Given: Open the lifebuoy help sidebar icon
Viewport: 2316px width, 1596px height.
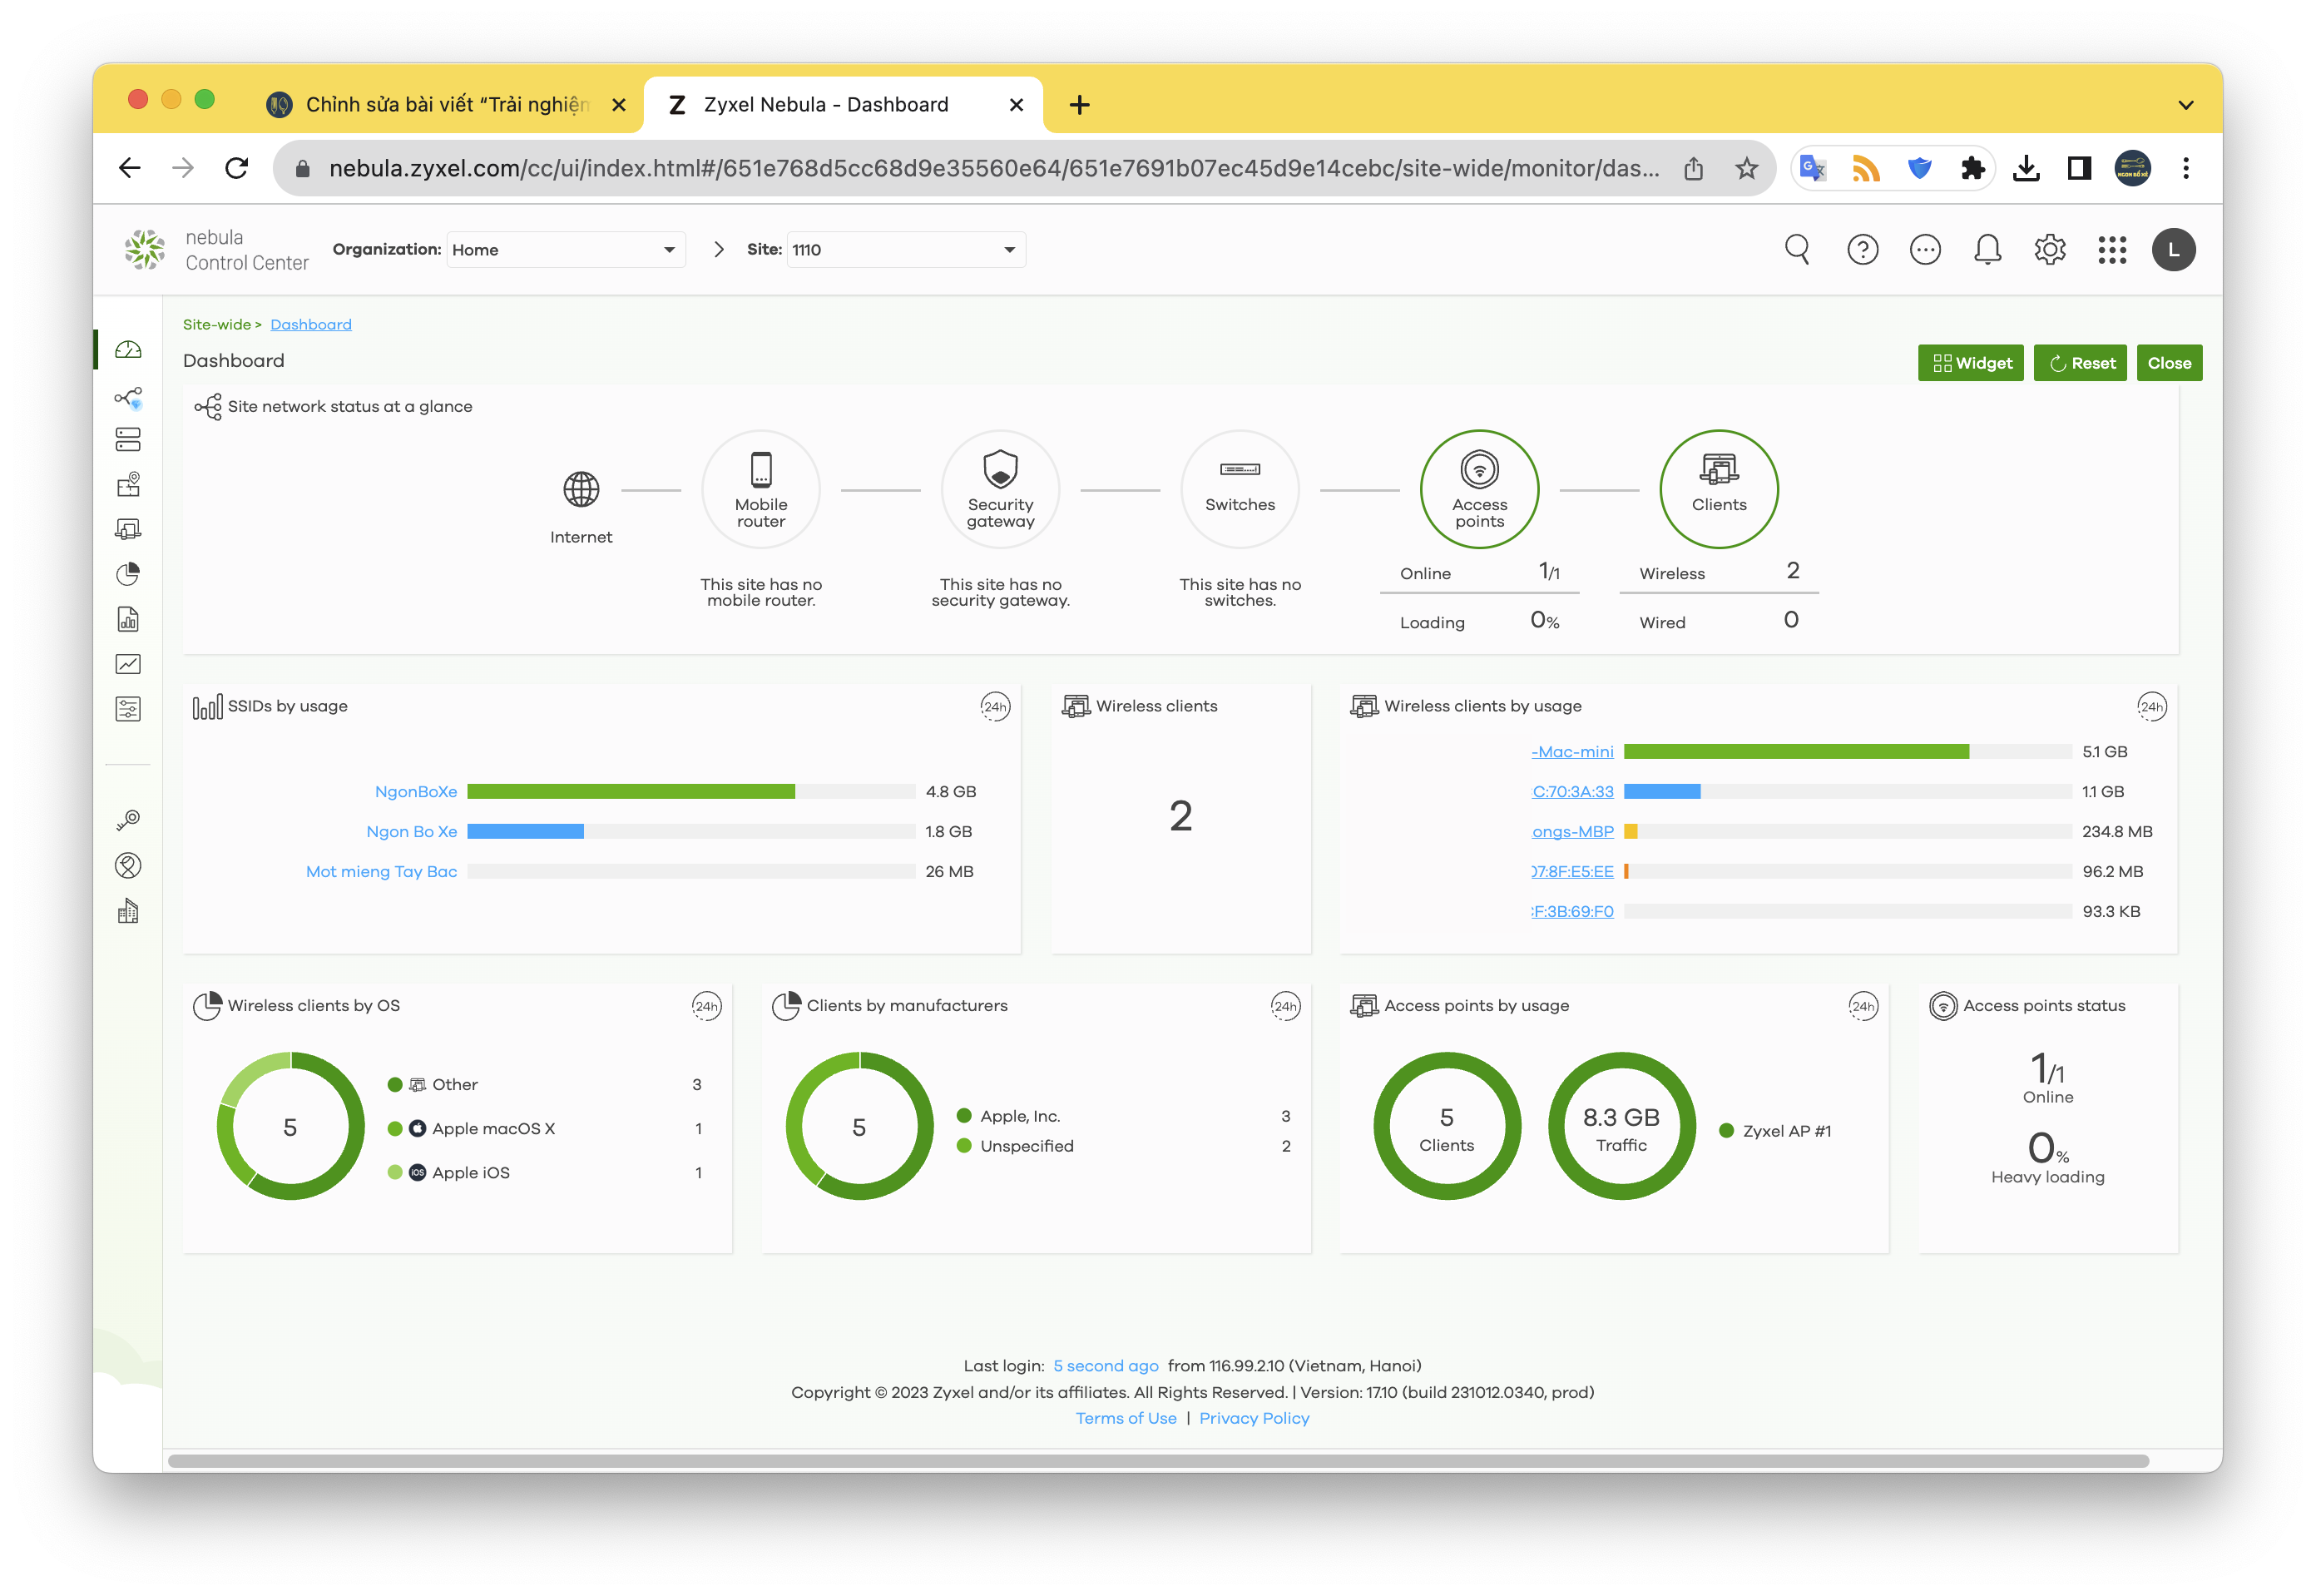Looking at the screenshot, I should point(128,865).
